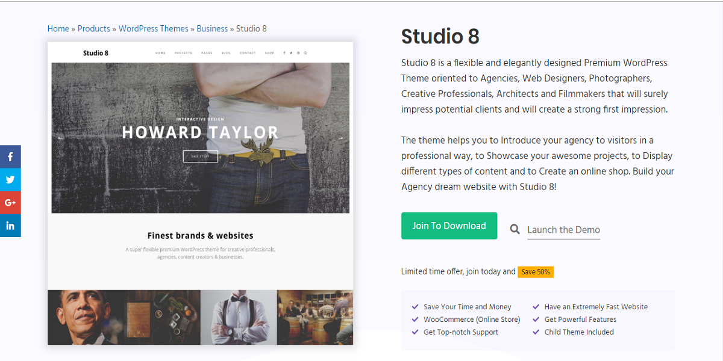723x361 pixels.
Task: Click the Save 50% badge
Action: click(x=536, y=272)
